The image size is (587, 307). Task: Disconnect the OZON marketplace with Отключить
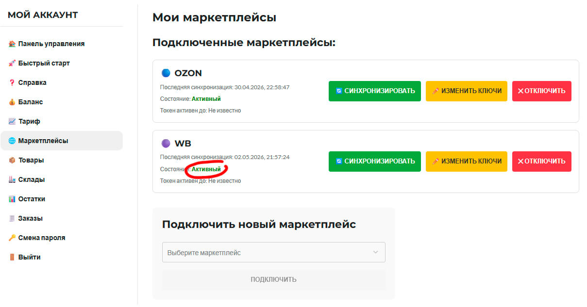pos(542,91)
